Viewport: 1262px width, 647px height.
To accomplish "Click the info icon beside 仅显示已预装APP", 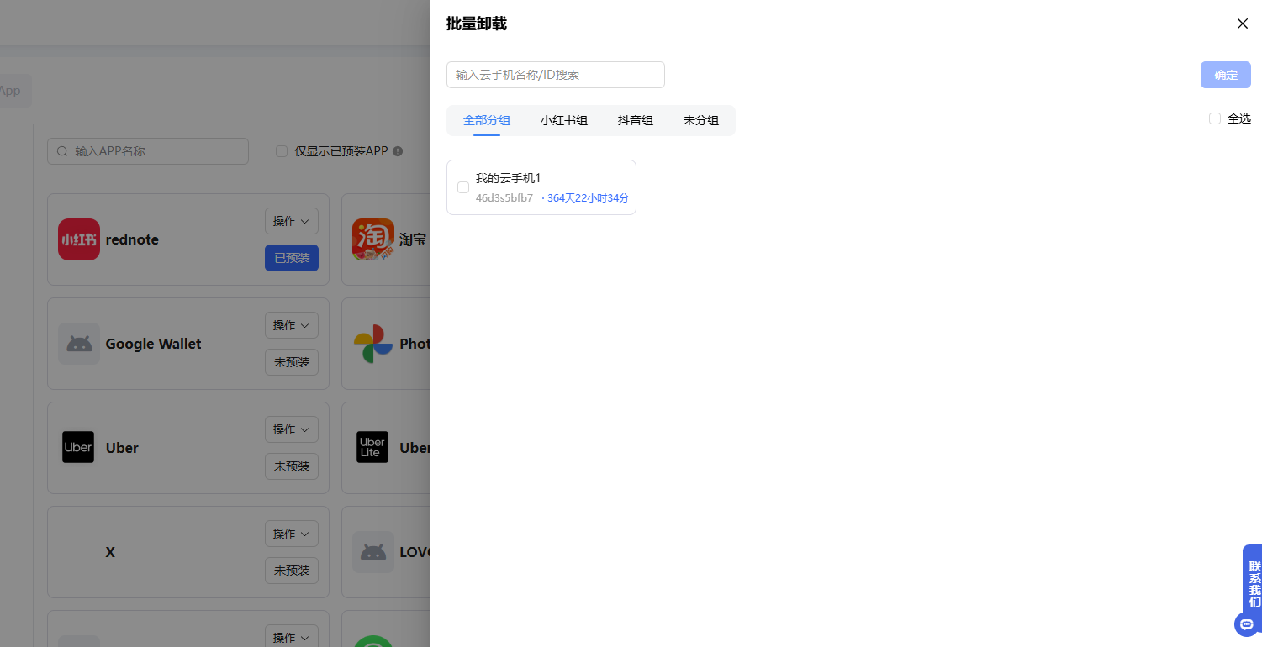I will [x=398, y=151].
